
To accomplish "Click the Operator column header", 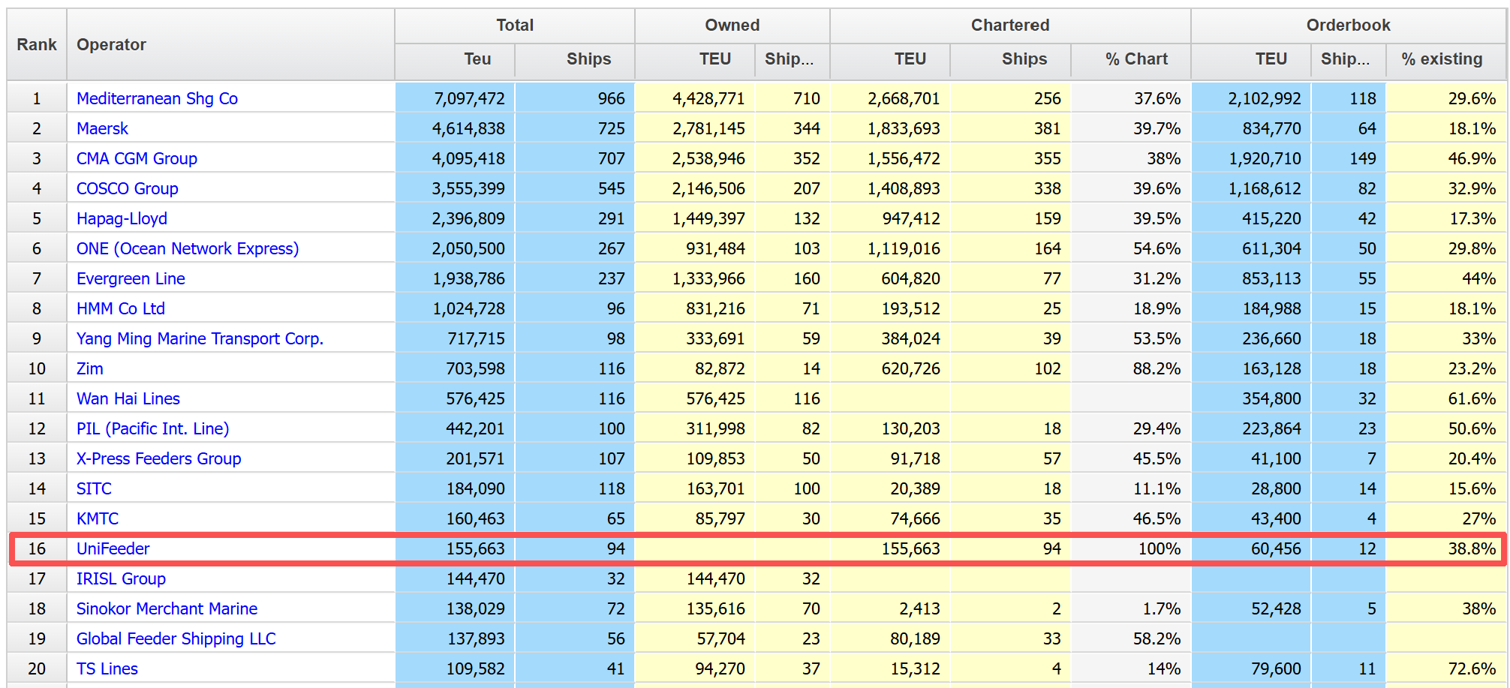I will pos(111,44).
